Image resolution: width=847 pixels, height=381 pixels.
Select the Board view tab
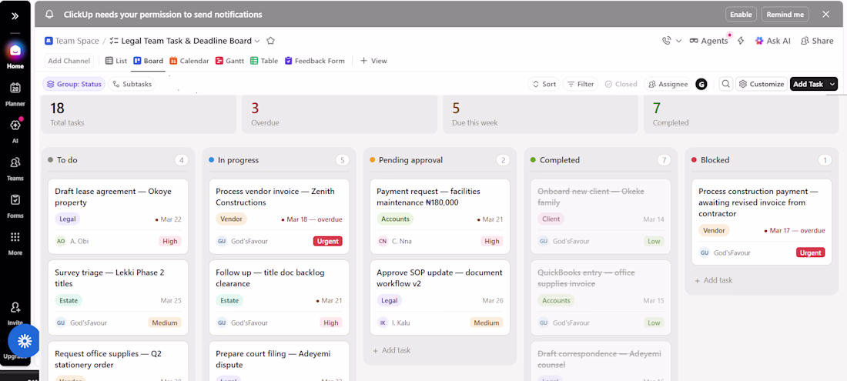pyautogui.click(x=148, y=61)
